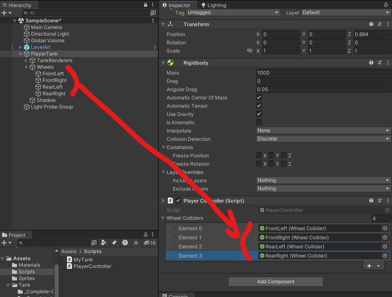Viewport: 392px width, 297px height.
Task: Open object picker for Element 2
Action: (385, 246)
